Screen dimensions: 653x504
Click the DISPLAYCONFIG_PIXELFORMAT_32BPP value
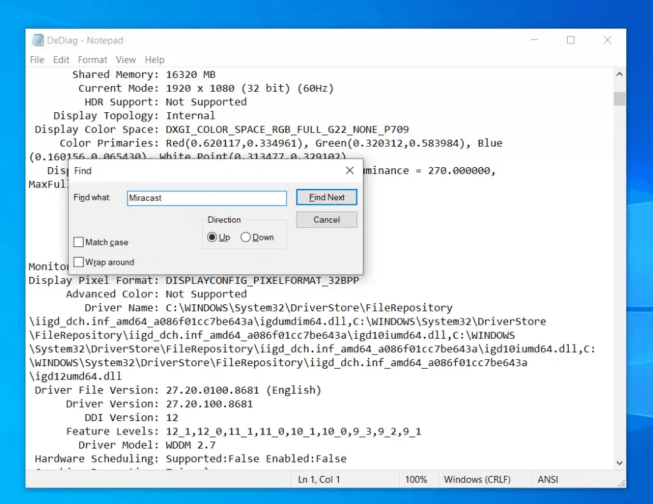(x=262, y=280)
